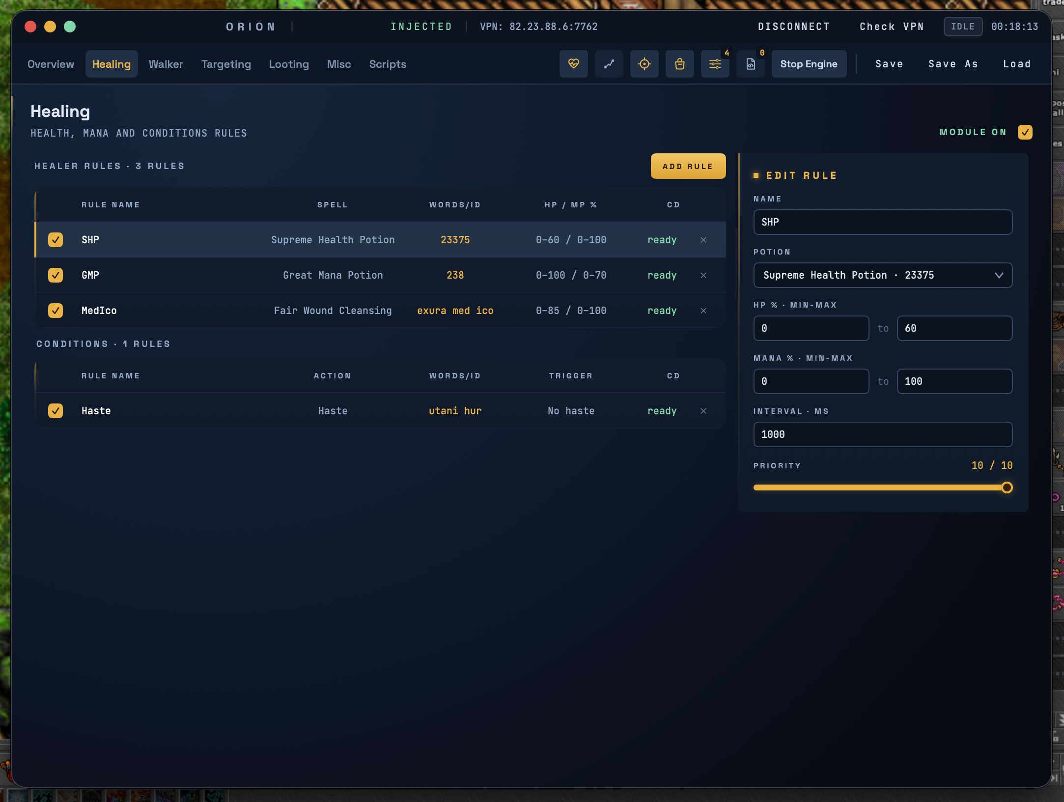Delete the SHP rule with its X icon
Viewport: 1064px width, 802px height.
[703, 240]
